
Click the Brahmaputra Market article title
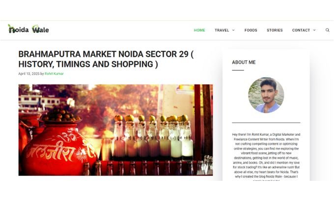pos(106,59)
